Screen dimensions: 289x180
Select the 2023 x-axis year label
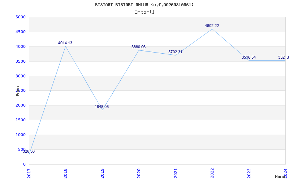pos(249,174)
